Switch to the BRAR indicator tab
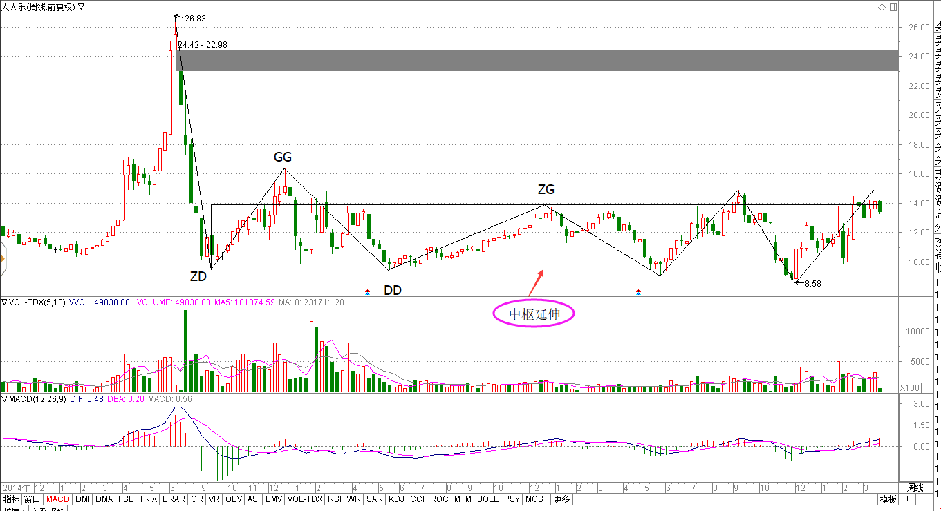Image resolution: width=941 pixels, height=511 pixels. pos(173,499)
